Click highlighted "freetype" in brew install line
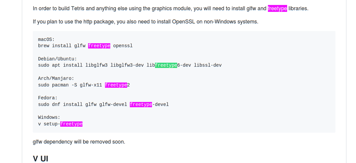Screen dimensions: 356x163 pos(99,46)
